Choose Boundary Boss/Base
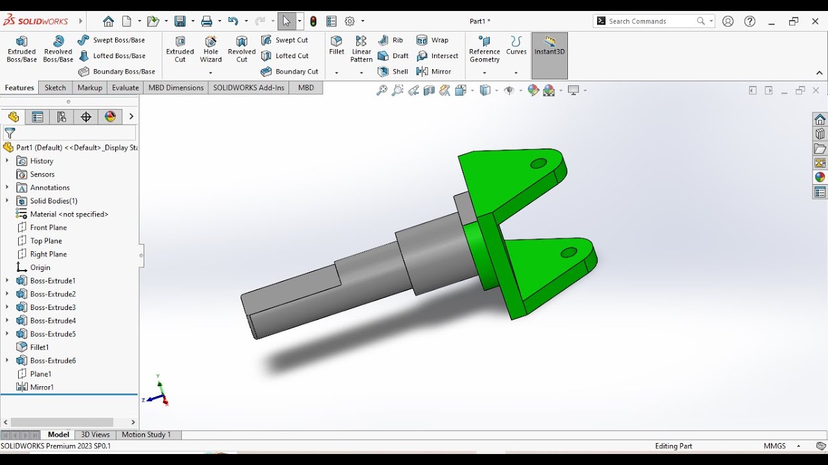This screenshot has height=465, width=828. click(117, 72)
